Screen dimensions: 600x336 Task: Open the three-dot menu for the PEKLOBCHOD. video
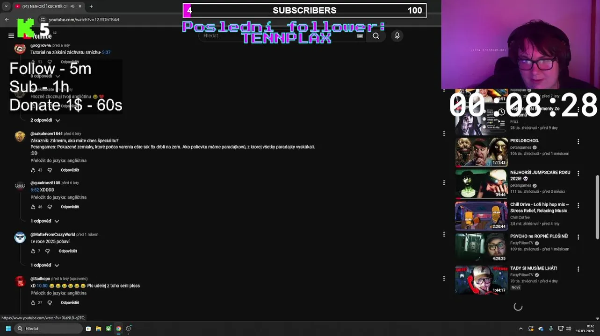tap(578, 141)
